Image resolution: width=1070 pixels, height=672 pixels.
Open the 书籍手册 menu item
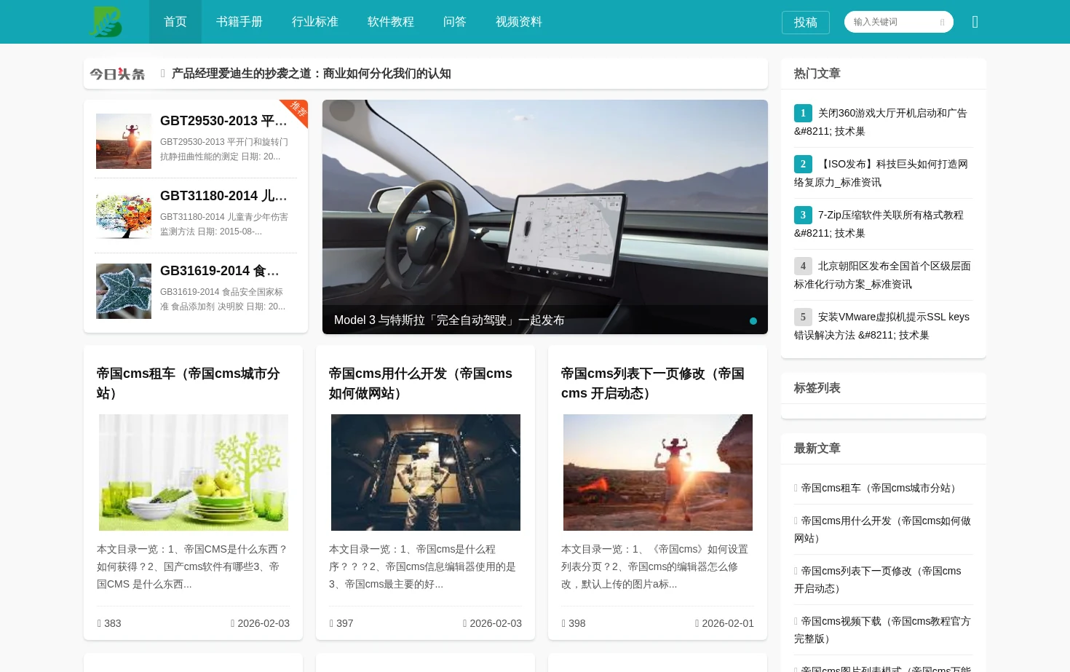pyautogui.click(x=239, y=22)
